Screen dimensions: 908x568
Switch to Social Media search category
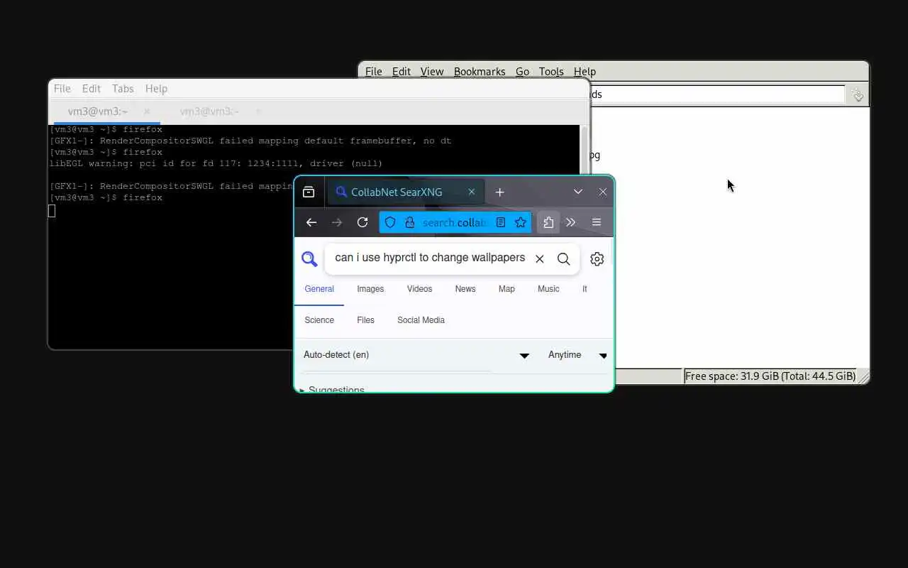coord(421,320)
